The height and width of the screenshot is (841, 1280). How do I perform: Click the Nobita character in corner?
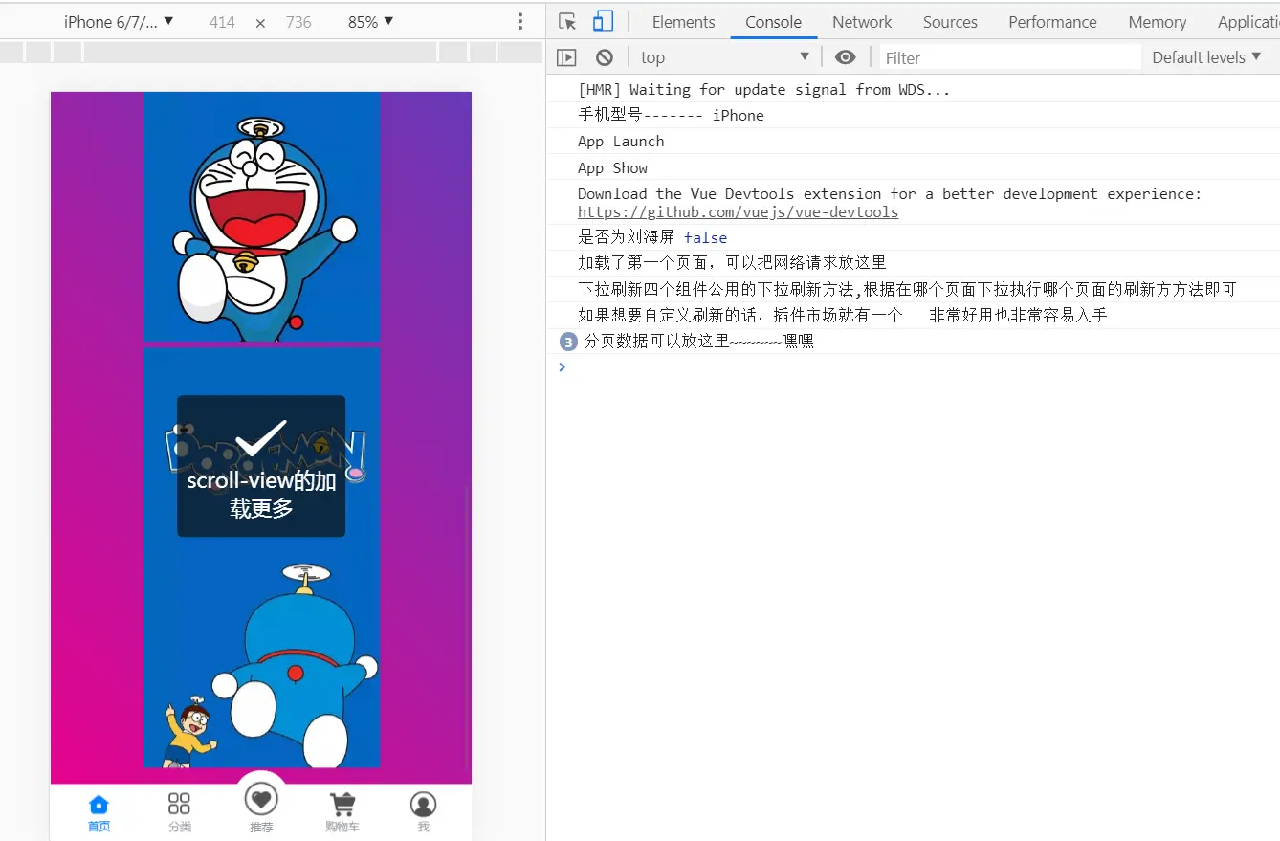(x=188, y=732)
